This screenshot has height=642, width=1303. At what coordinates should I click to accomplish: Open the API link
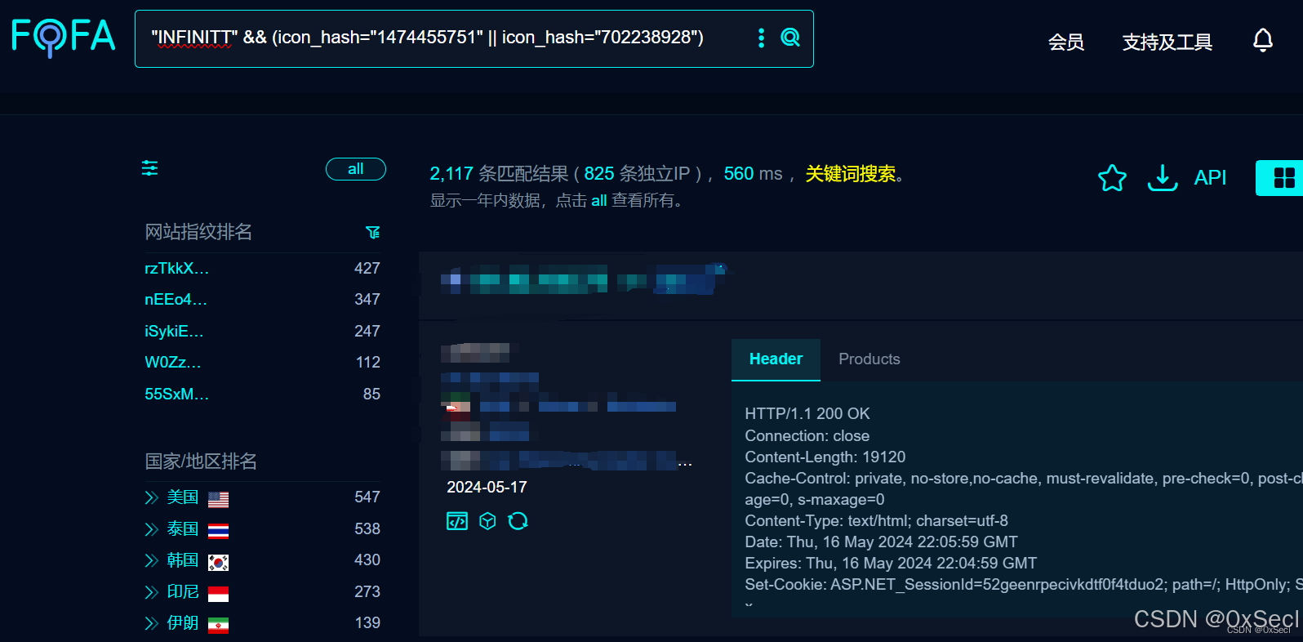(x=1210, y=177)
